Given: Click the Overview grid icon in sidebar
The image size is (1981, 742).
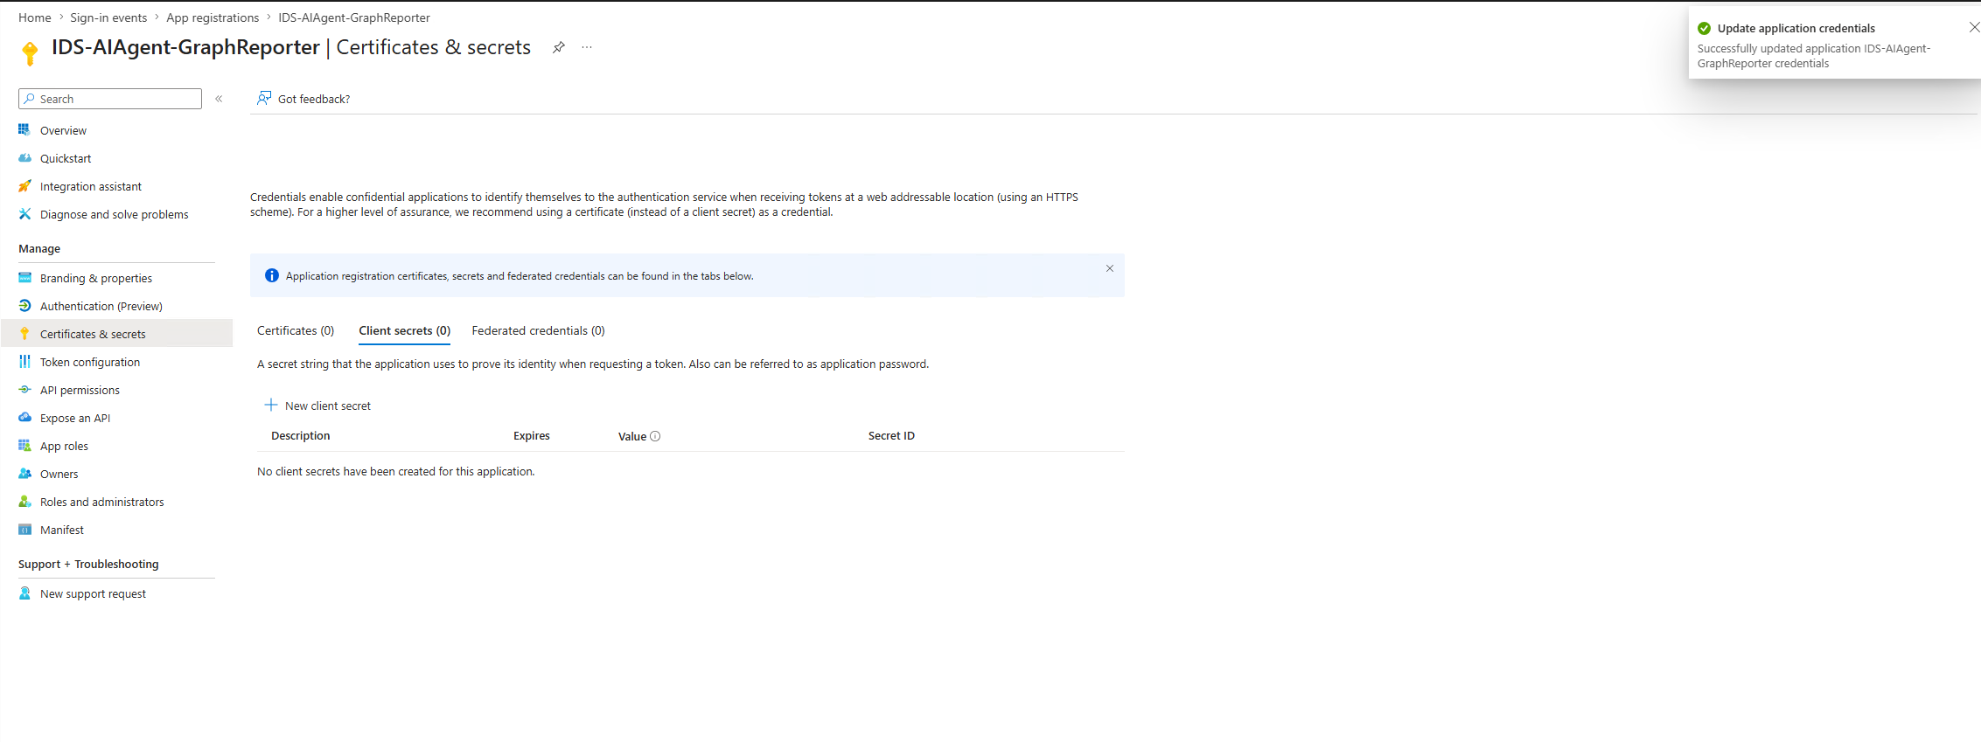Looking at the screenshot, I should coord(24,130).
